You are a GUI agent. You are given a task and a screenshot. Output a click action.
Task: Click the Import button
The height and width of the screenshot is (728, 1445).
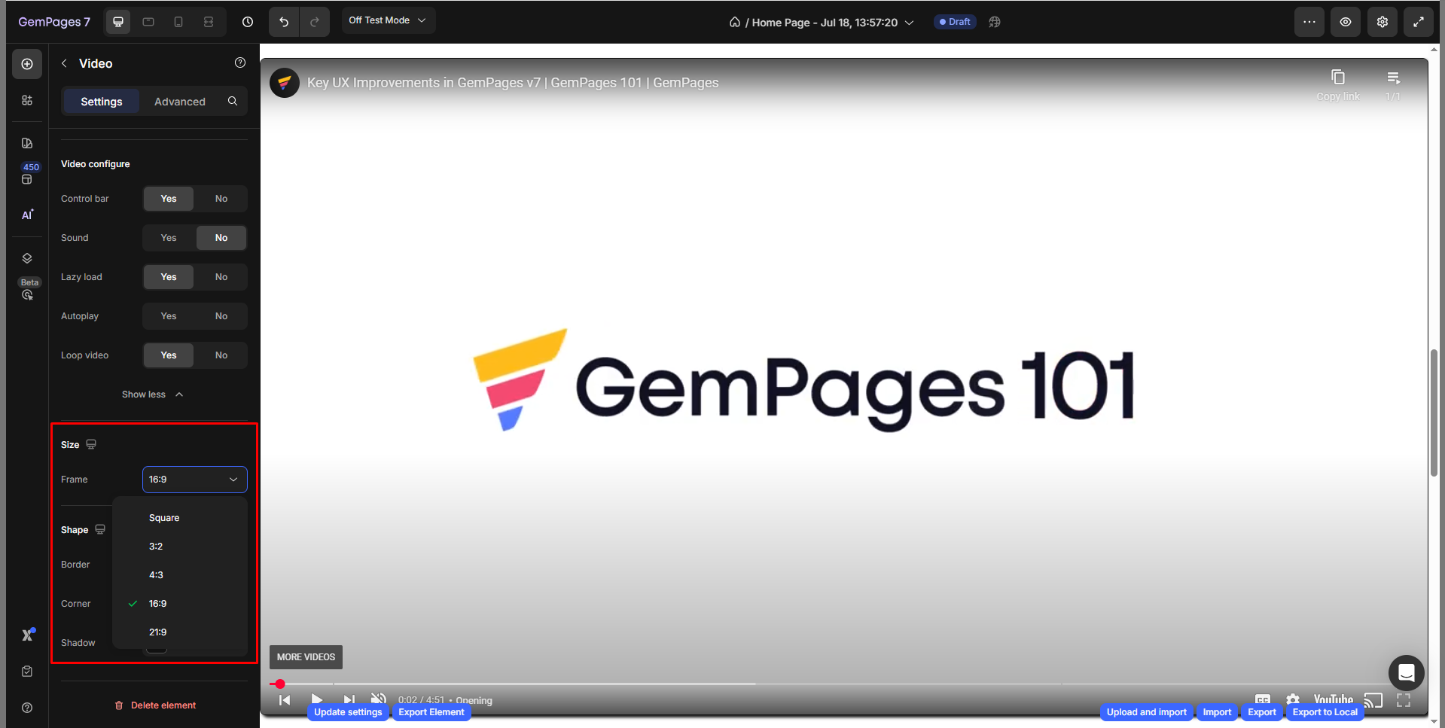pyautogui.click(x=1217, y=712)
